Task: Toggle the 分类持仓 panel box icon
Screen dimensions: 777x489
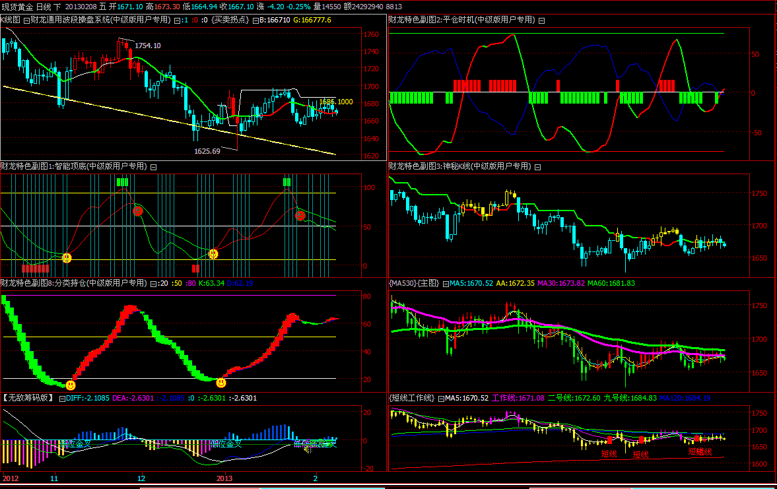Action: [x=153, y=283]
